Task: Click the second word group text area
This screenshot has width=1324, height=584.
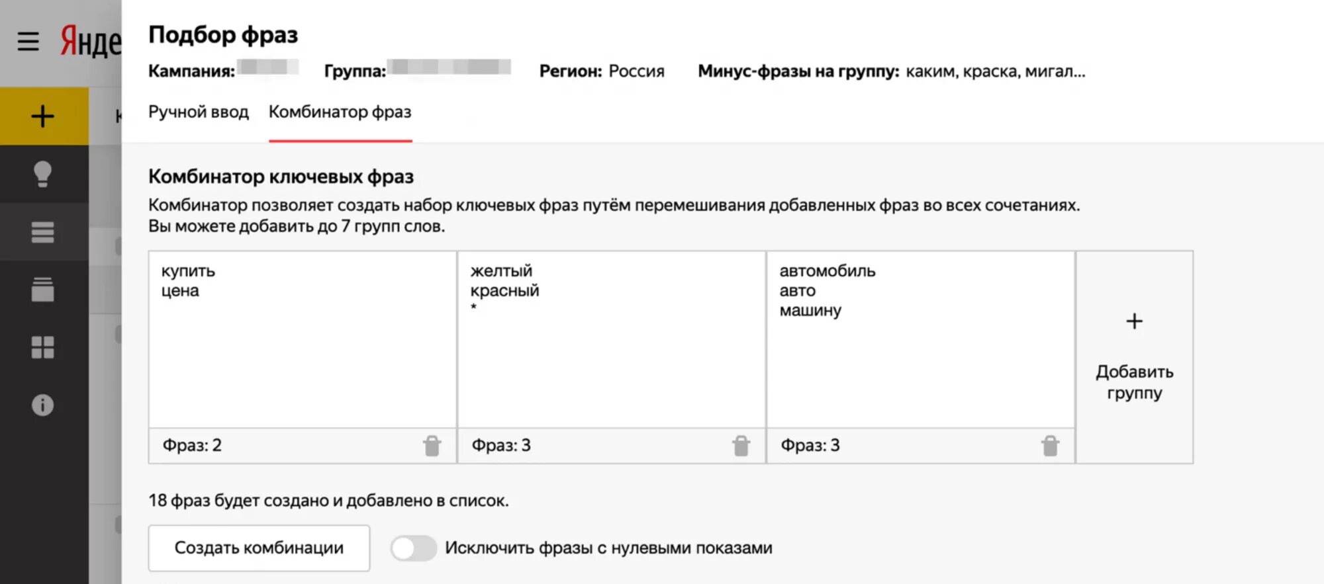Action: pos(611,357)
